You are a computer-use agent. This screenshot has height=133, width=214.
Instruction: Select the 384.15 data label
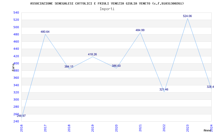coord(69,67)
